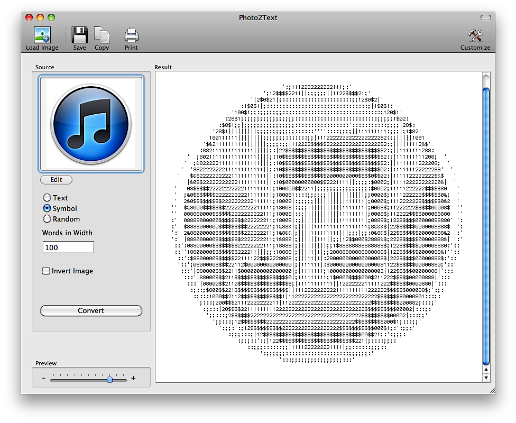The width and height of the screenshot is (516, 423).
Task: Zoom the Photo2Text window
Action: click(51, 17)
